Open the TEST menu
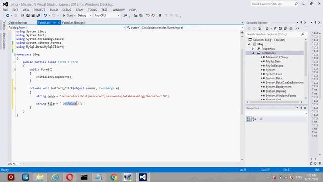The image size is (323, 182). pyautogui.click(x=104, y=10)
